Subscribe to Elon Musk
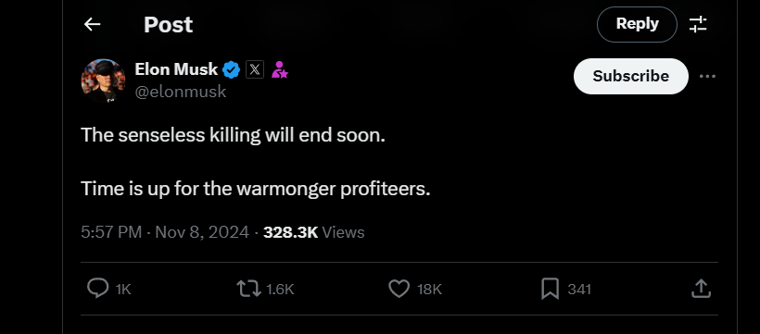760x334 pixels. pos(630,76)
